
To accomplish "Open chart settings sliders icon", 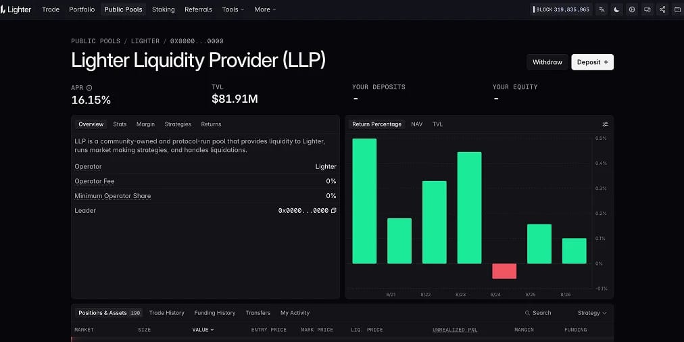I will 605,124.
